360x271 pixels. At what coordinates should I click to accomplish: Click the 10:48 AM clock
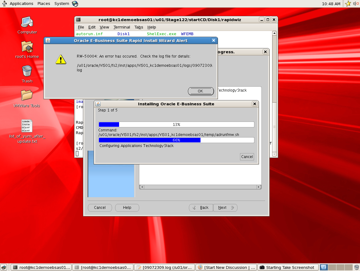tap(331, 4)
